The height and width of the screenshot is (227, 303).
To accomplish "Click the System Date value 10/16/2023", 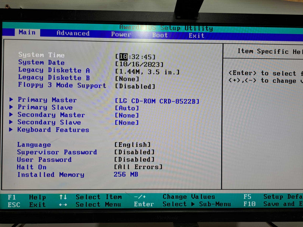I will point(139,64).
